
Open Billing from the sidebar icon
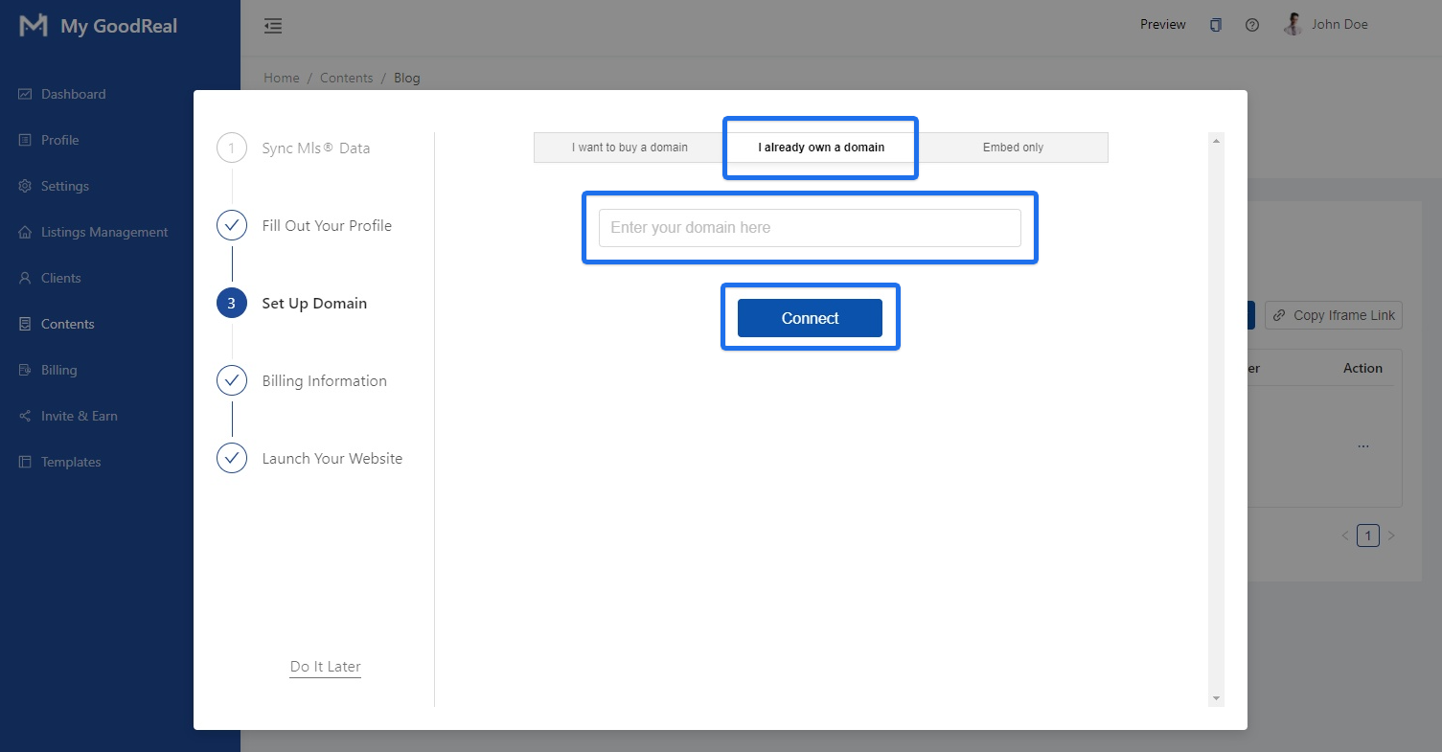(x=23, y=370)
